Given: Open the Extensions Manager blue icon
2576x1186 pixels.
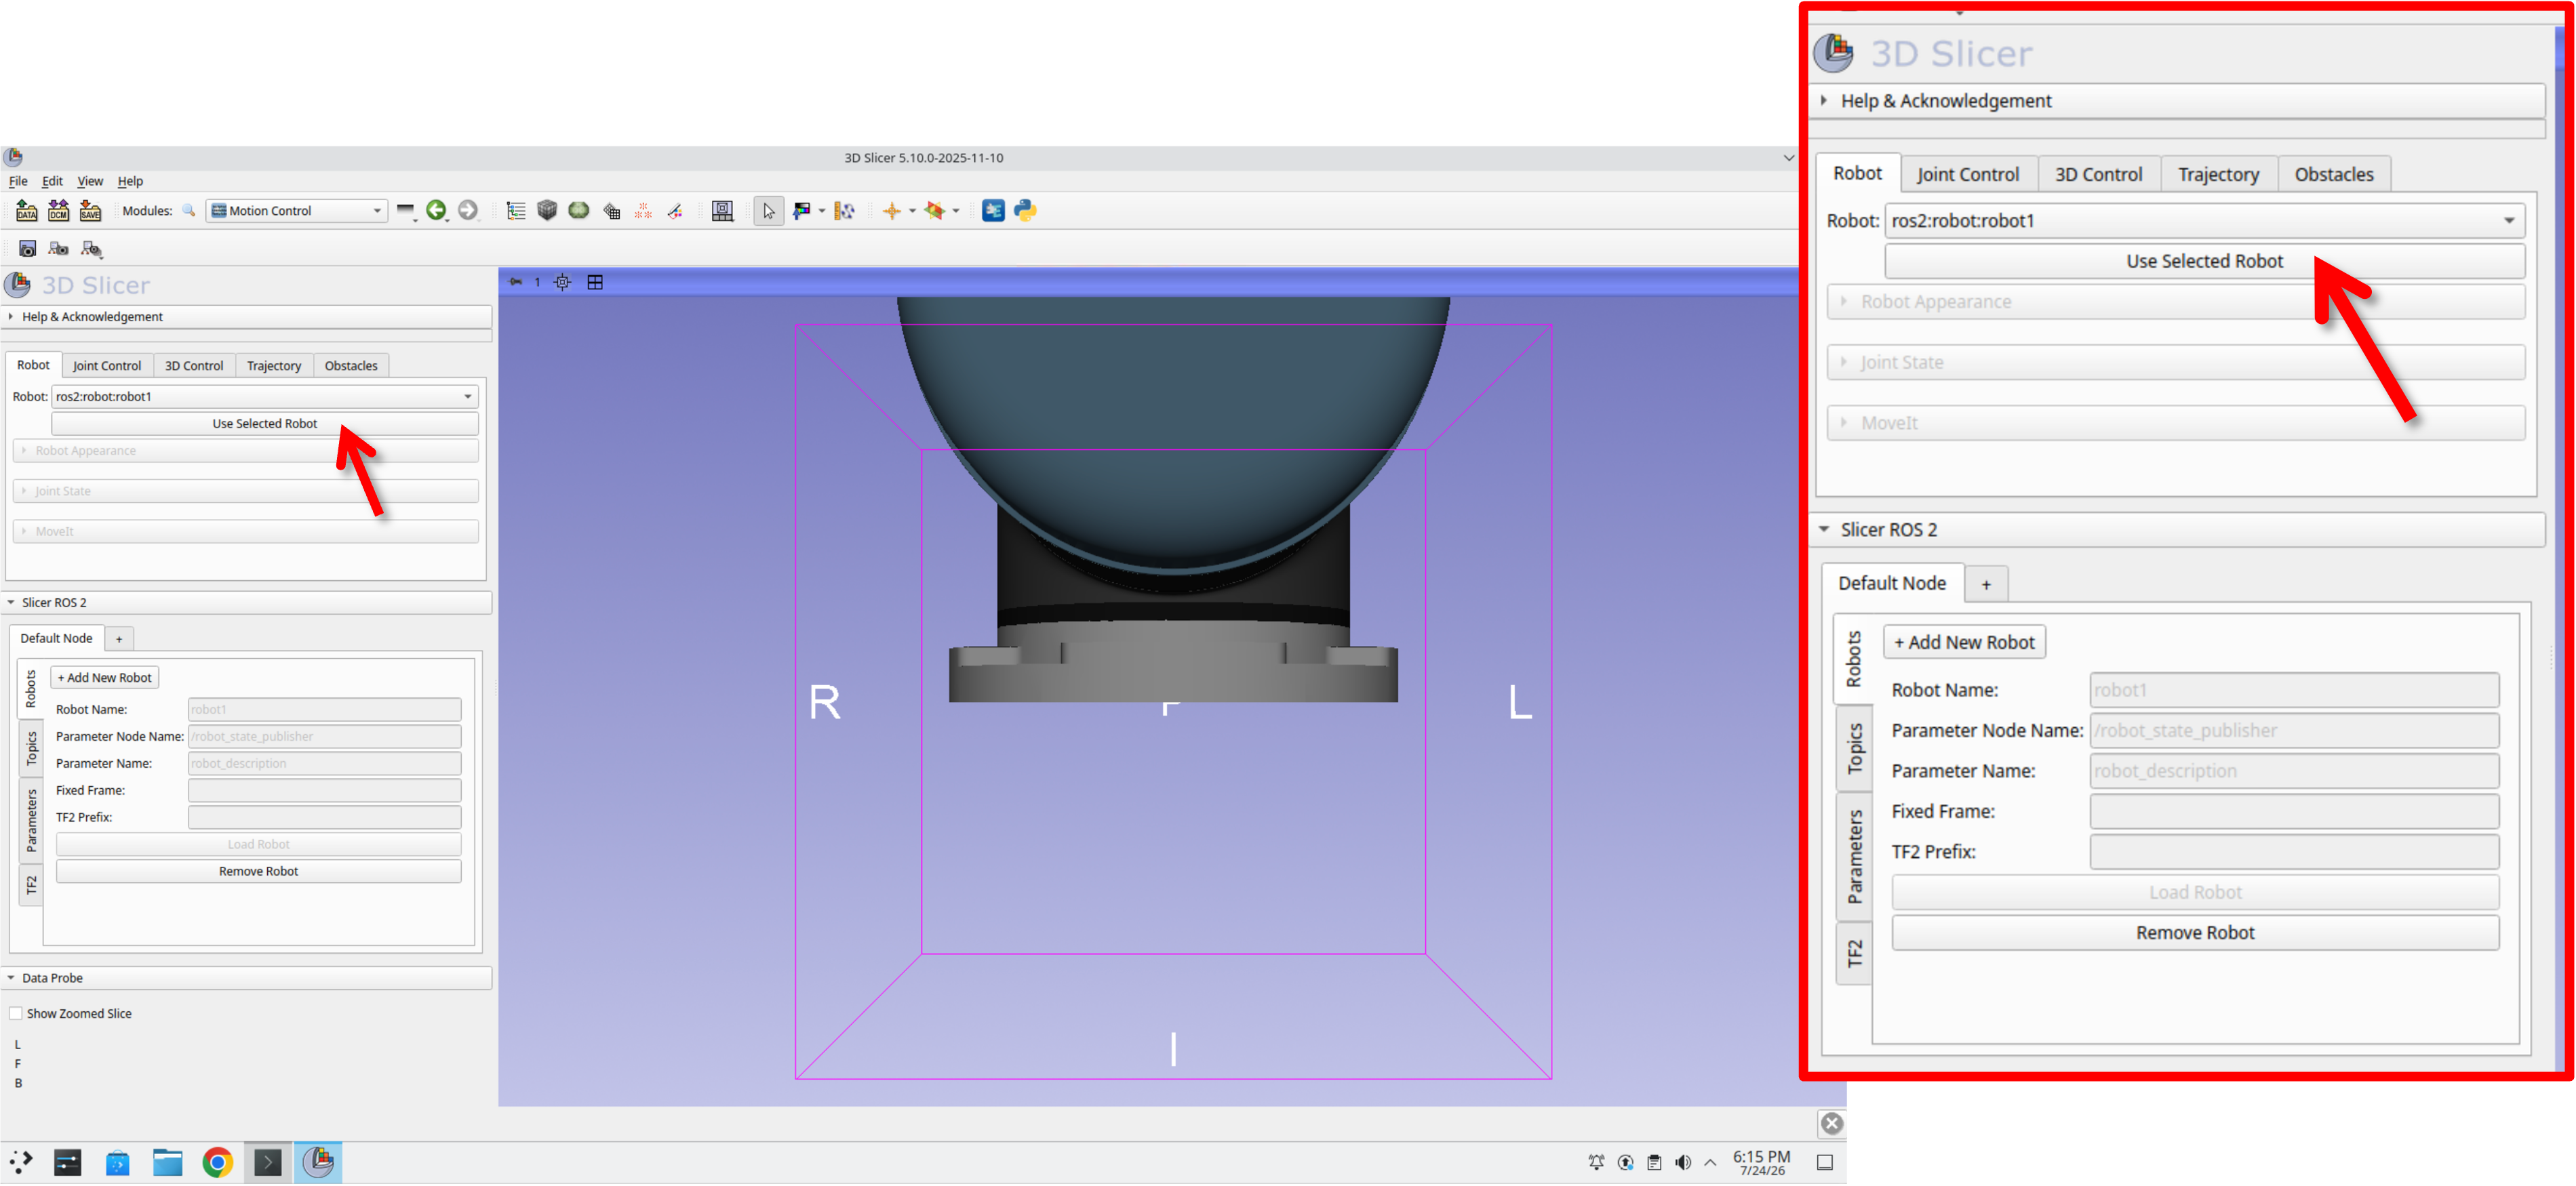Looking at the screenshot, I should [993, 211].
